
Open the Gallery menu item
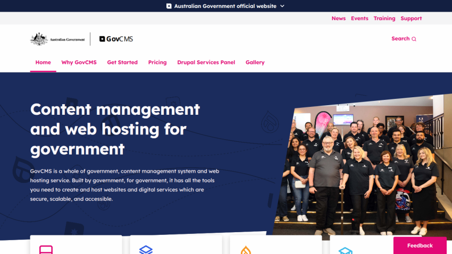point(255,63)
